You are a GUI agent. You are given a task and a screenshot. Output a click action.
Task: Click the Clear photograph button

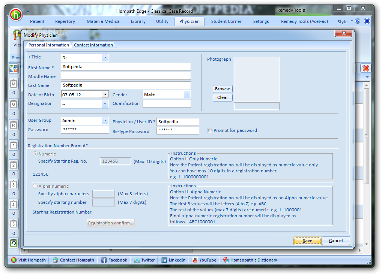click(x=223, y=97)
